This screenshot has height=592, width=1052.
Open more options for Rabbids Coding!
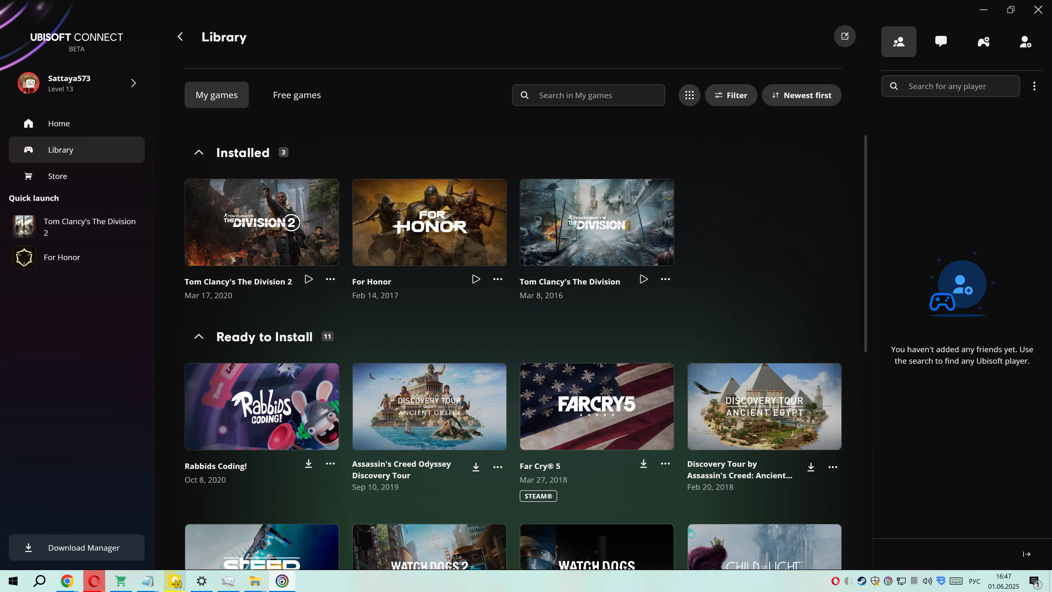[330, 463]
